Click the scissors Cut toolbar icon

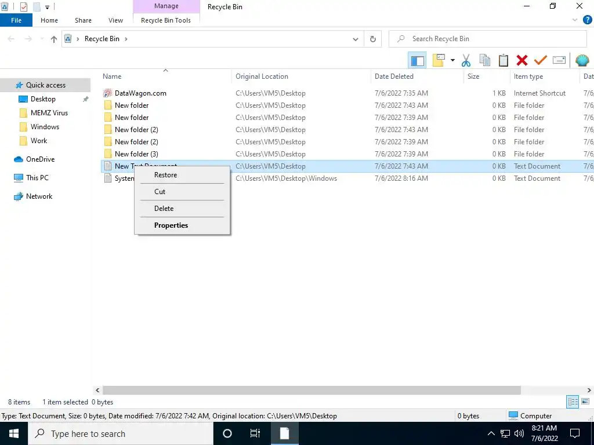click(x=466, y=60)
